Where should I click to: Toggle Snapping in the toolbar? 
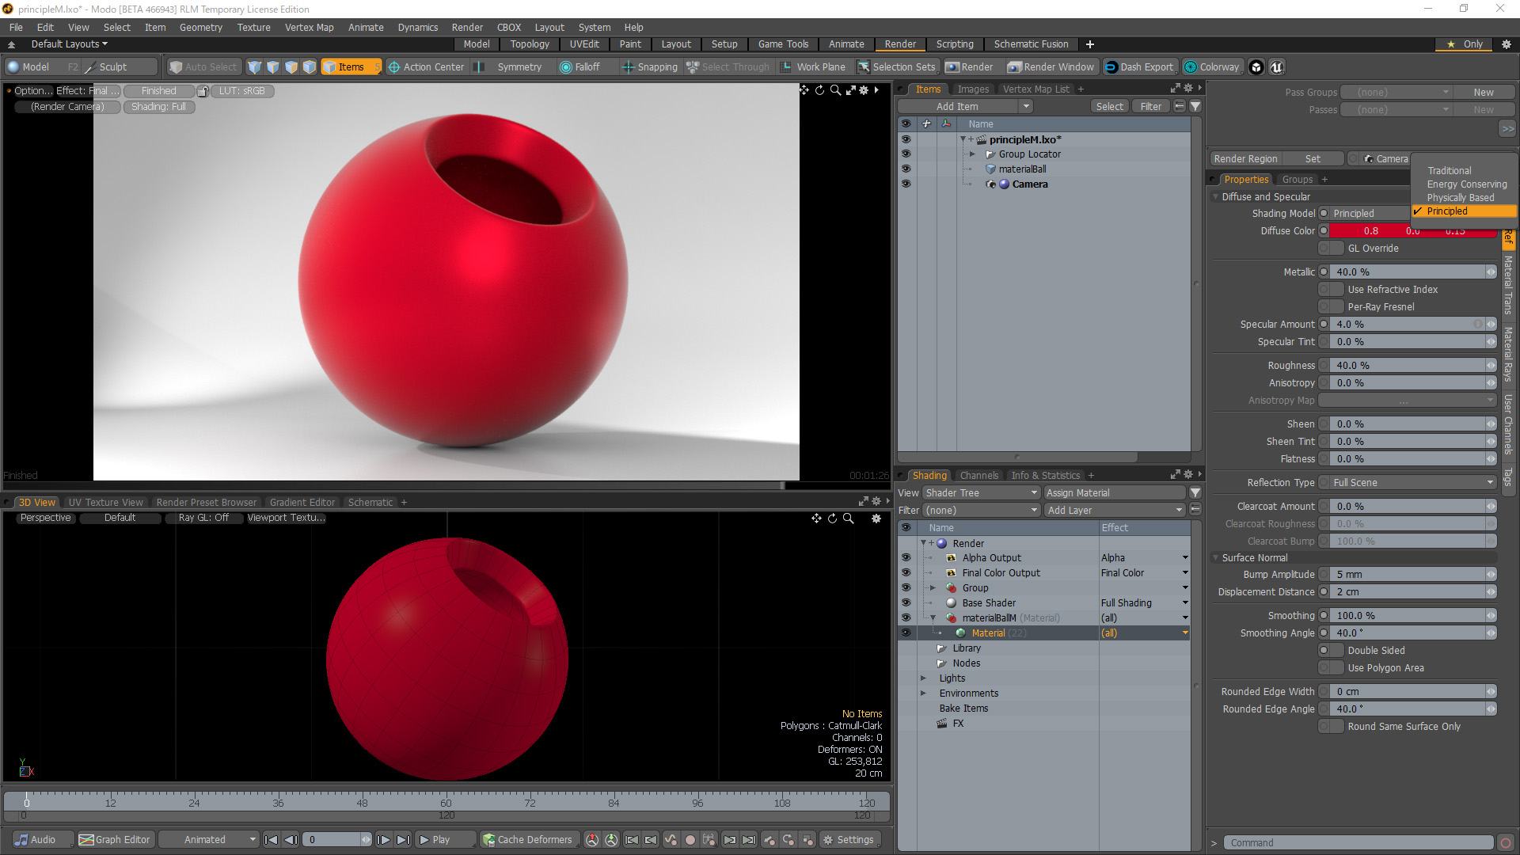pyautogui.click(x=650, y=67)
